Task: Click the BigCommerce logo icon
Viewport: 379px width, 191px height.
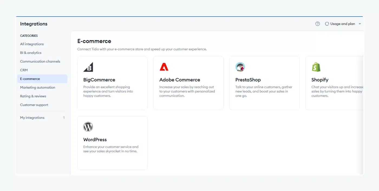Action: point(88,67)
